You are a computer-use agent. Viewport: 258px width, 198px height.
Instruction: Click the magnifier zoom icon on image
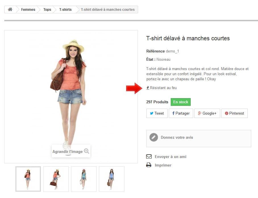pyautogui.click(x=87, y=151)
